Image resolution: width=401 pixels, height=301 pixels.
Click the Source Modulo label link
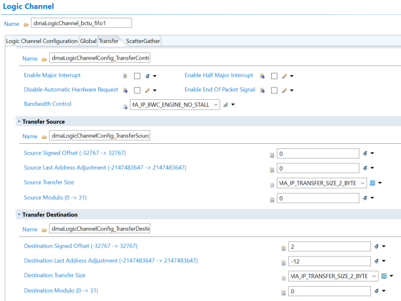click(55, 197)
